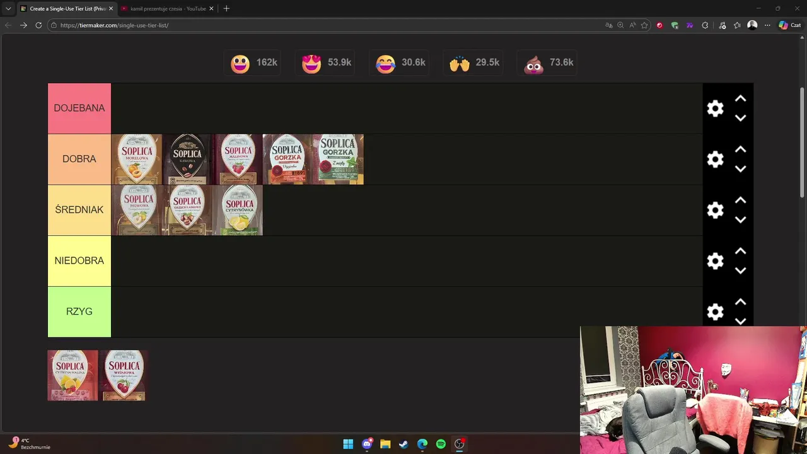Open settings gear for DOBRA tier
This screenshot has width=807, height=454.
pos(715,159)
